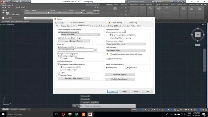The height and width of the screenshot is (117, 208).
Task: Enable the Automatic Publish checkbox
Action: (x=59, y=75)
